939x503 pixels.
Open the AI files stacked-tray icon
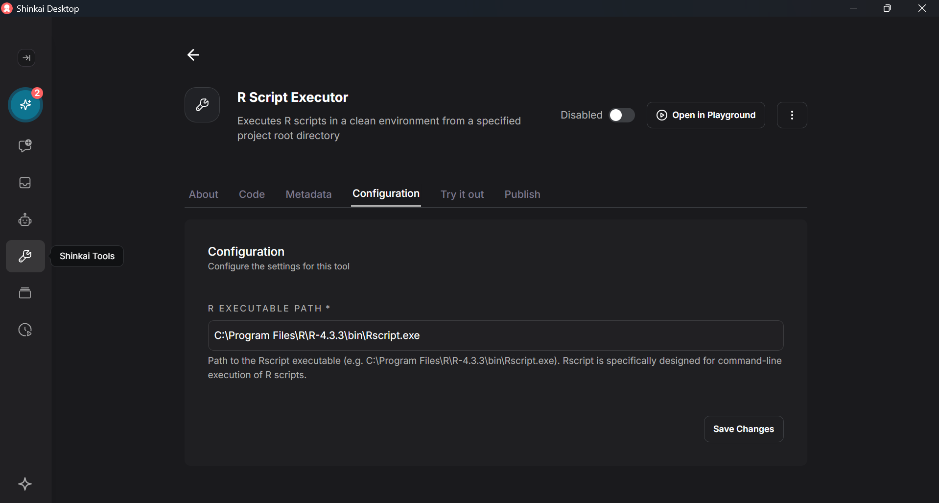pyautogui.click(x=25, y=293)
